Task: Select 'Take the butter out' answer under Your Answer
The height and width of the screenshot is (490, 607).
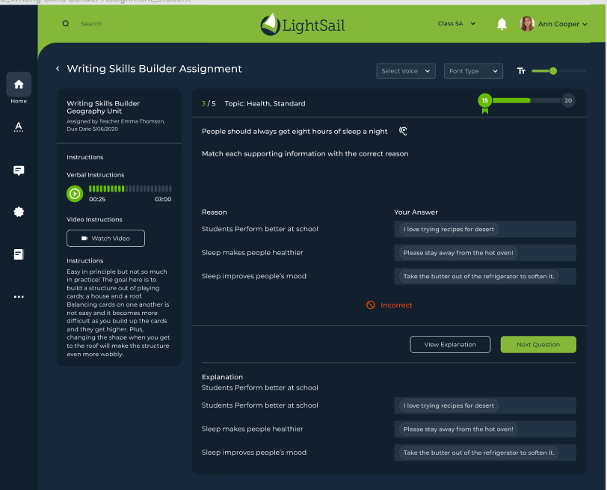Action: 478,276
